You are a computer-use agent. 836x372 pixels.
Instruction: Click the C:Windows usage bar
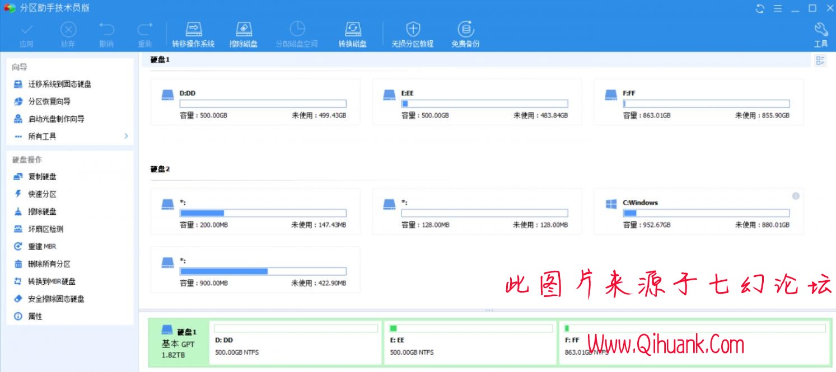707,213
